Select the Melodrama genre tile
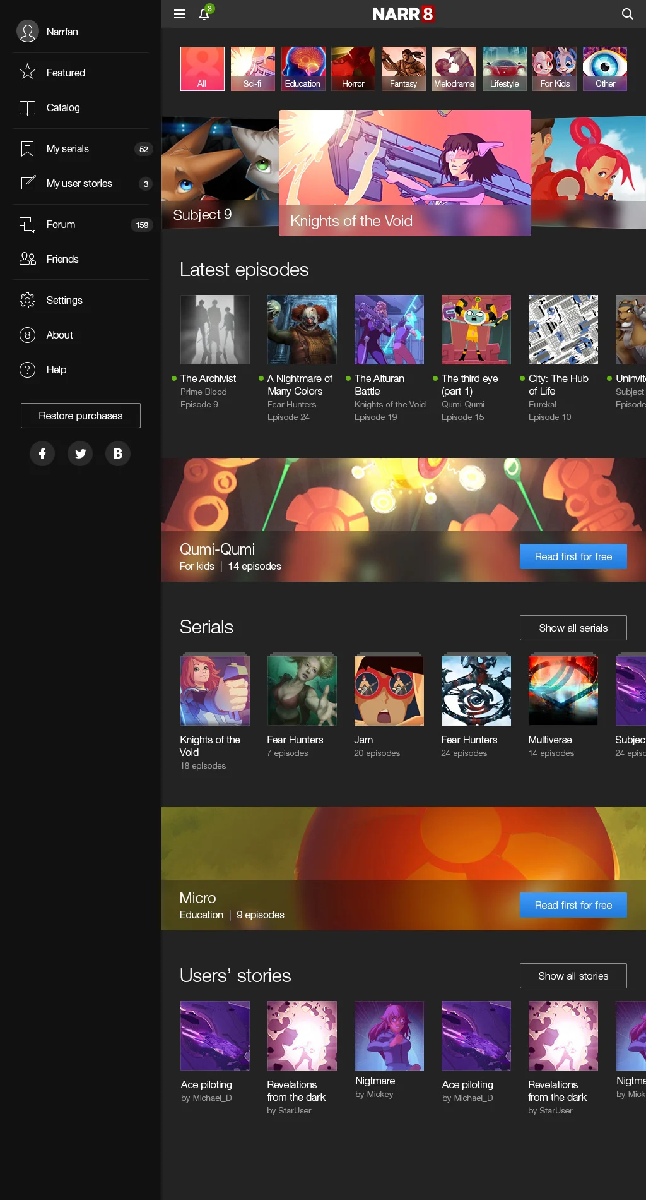Image resolution: width=646 pixels, height=1200 pixels. [454, 69]
